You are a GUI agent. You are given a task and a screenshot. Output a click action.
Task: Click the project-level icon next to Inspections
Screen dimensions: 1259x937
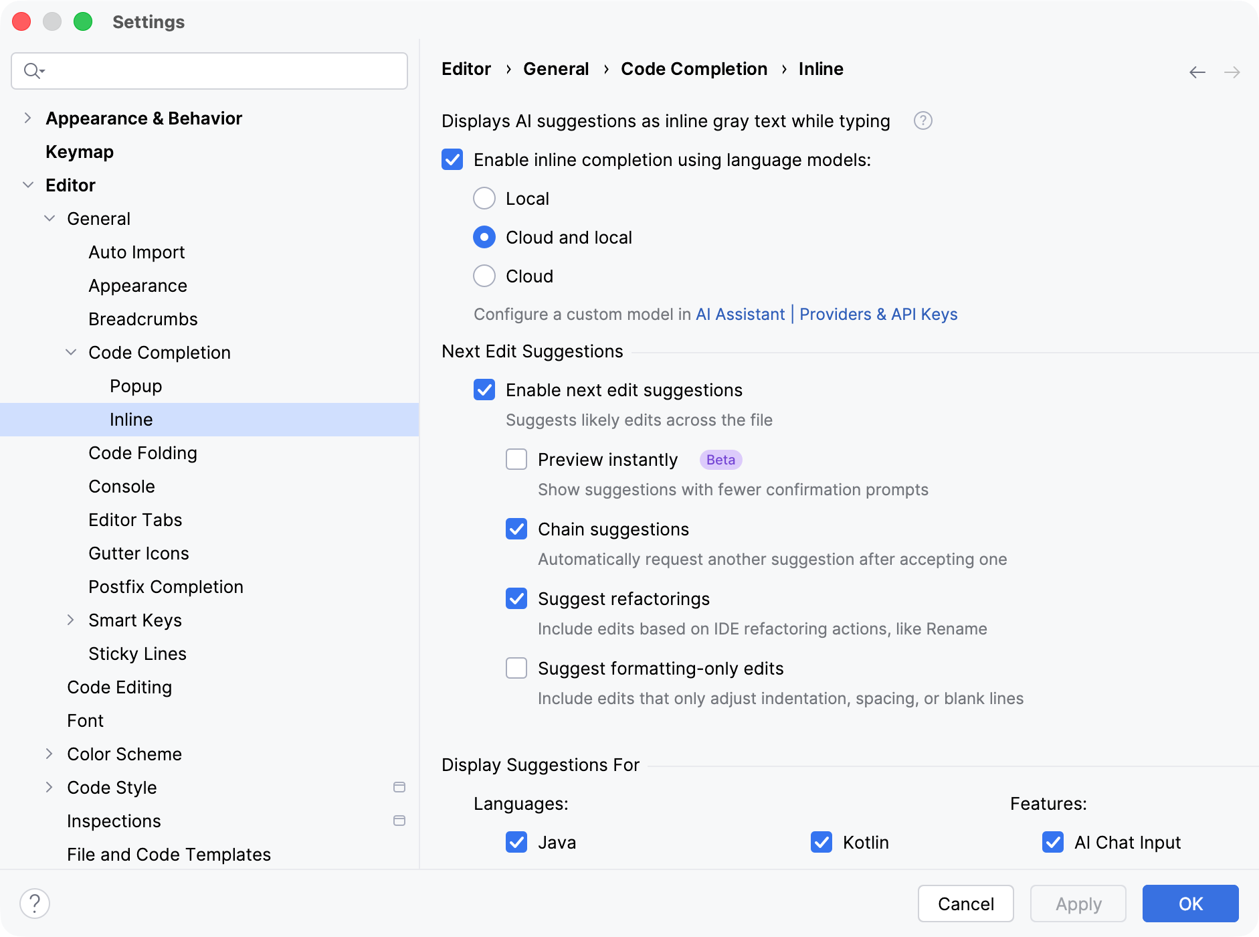399,821
